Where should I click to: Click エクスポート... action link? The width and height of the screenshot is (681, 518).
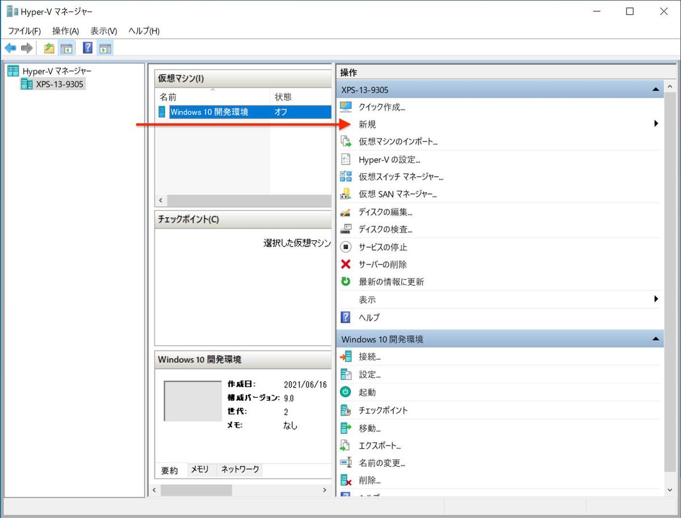point(380,445)
